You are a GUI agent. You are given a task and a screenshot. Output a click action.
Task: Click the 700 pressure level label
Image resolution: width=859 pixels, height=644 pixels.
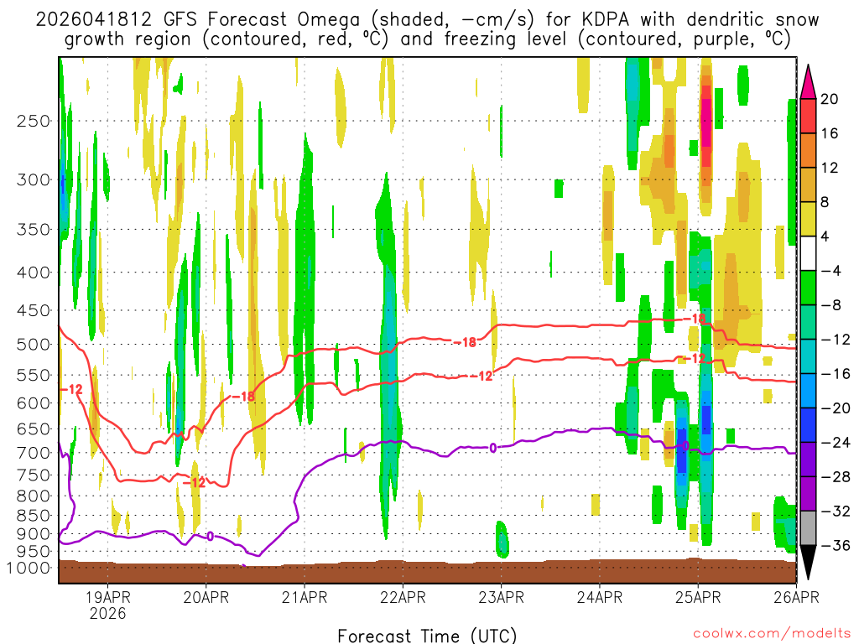[x=34, y=453]
